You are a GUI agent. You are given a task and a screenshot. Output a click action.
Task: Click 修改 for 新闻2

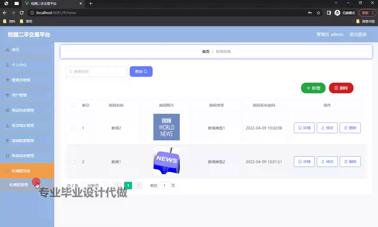tap(327, 128)
